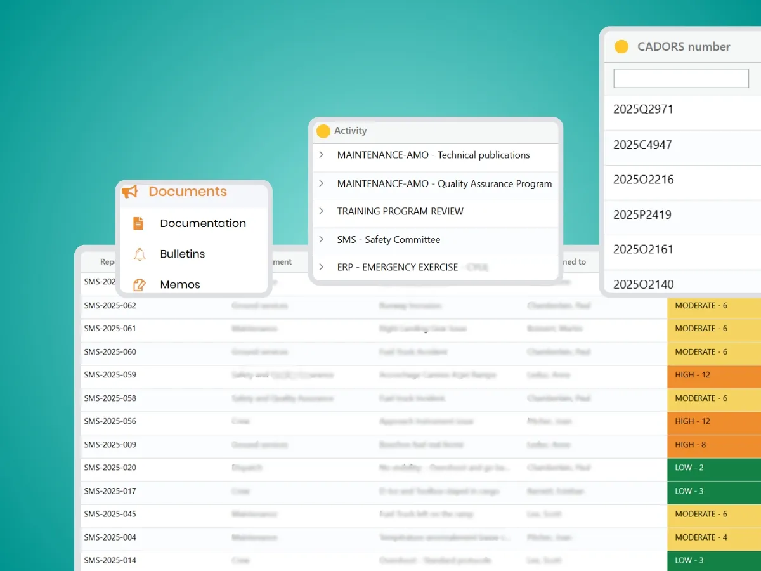This screenshot has height=571, width=761.
Task: Select the Memos menu item
Action: [180, 285]
